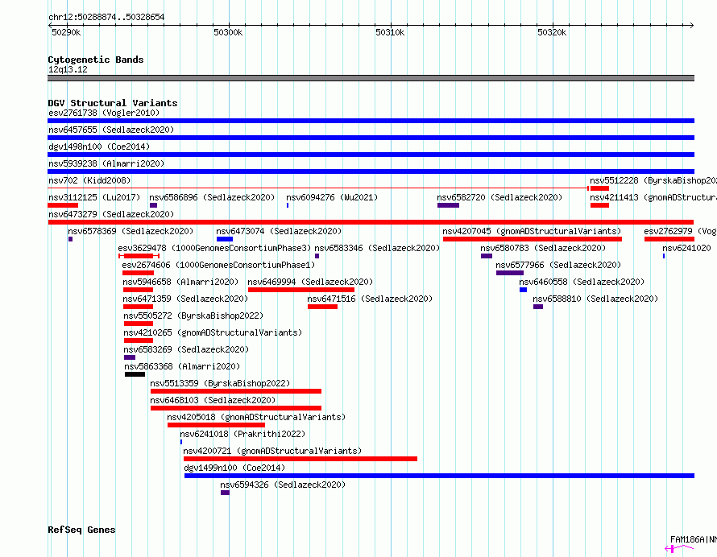
Task: Click the 50320k ruler position label
Action: coord(552,33)
